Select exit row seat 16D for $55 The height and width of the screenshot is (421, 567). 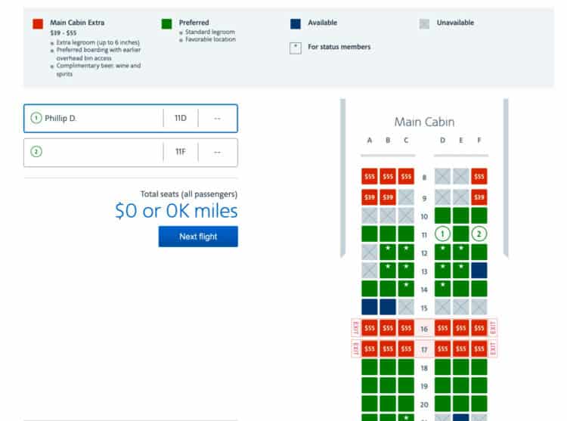point(442,329)
